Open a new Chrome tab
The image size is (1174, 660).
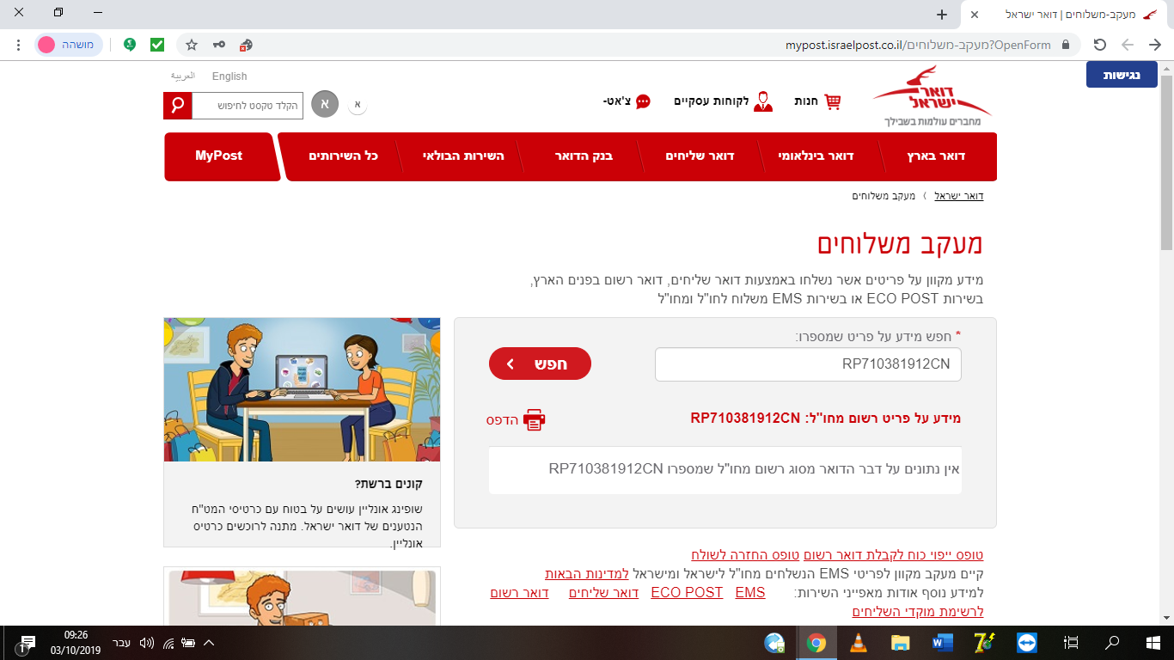[x=942, y=15]
